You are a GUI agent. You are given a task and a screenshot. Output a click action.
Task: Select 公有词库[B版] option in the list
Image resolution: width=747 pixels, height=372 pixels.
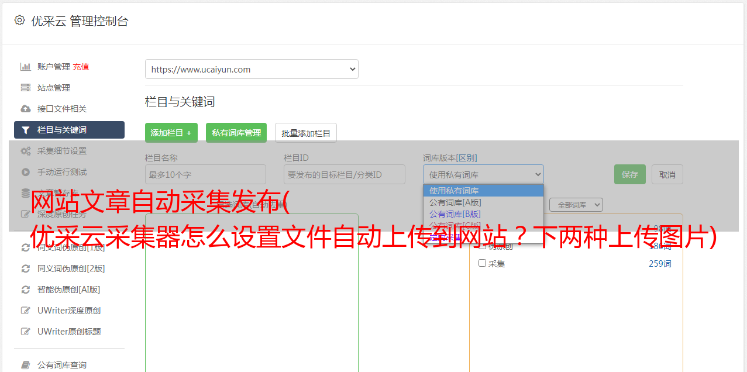483,213
